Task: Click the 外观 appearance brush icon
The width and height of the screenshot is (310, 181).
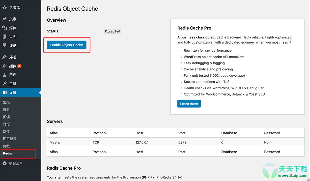Action: (x=4, y=57)
